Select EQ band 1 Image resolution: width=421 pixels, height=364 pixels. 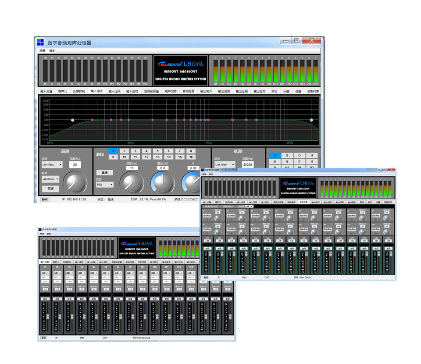point(113,151)
